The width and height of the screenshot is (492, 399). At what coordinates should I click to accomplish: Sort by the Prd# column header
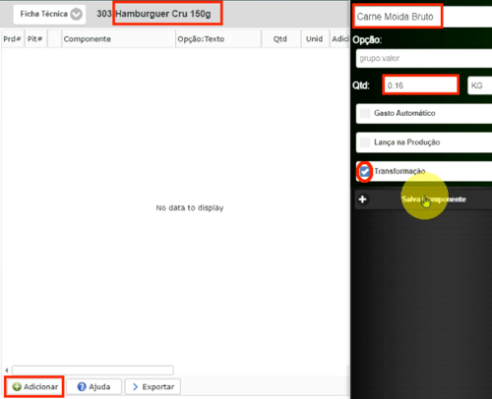tap(12, 39)
